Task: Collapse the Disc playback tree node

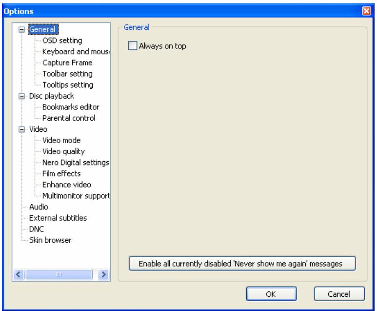Action: (x=21, y=96)
